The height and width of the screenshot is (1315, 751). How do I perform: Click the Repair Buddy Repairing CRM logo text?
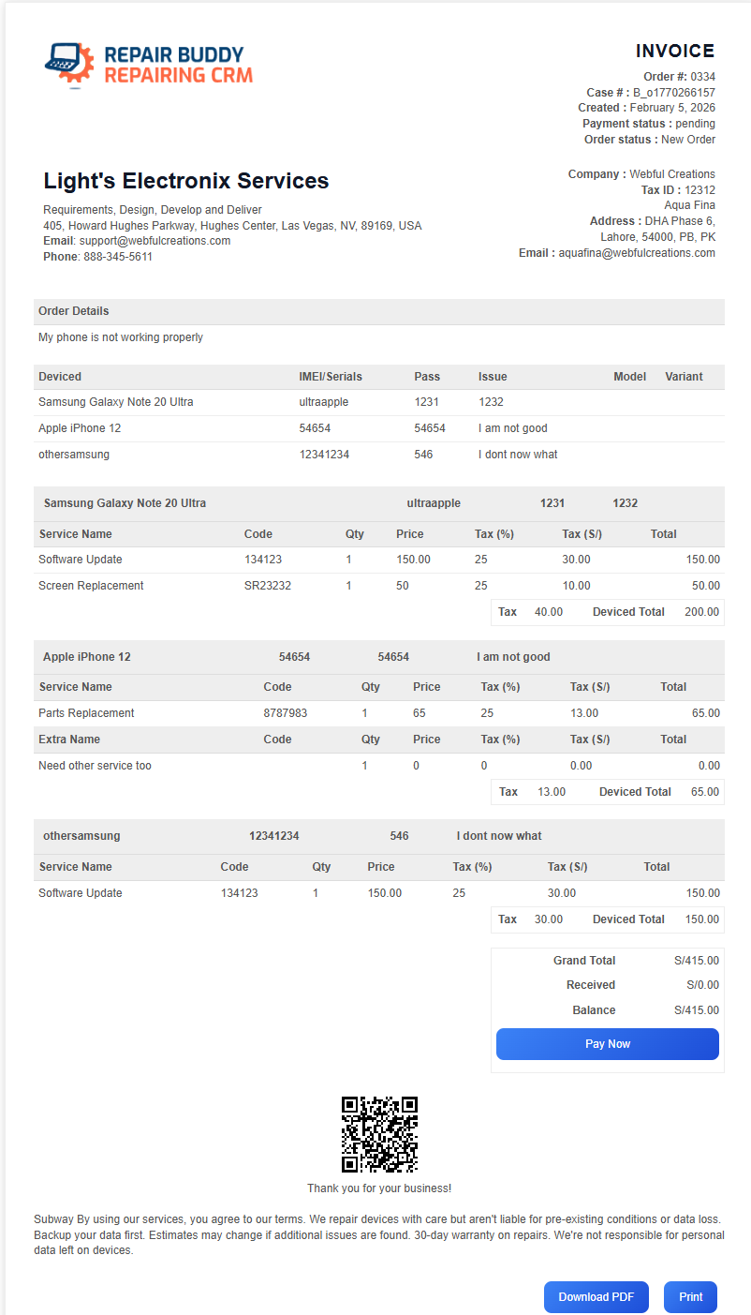(x=178, y=65)
